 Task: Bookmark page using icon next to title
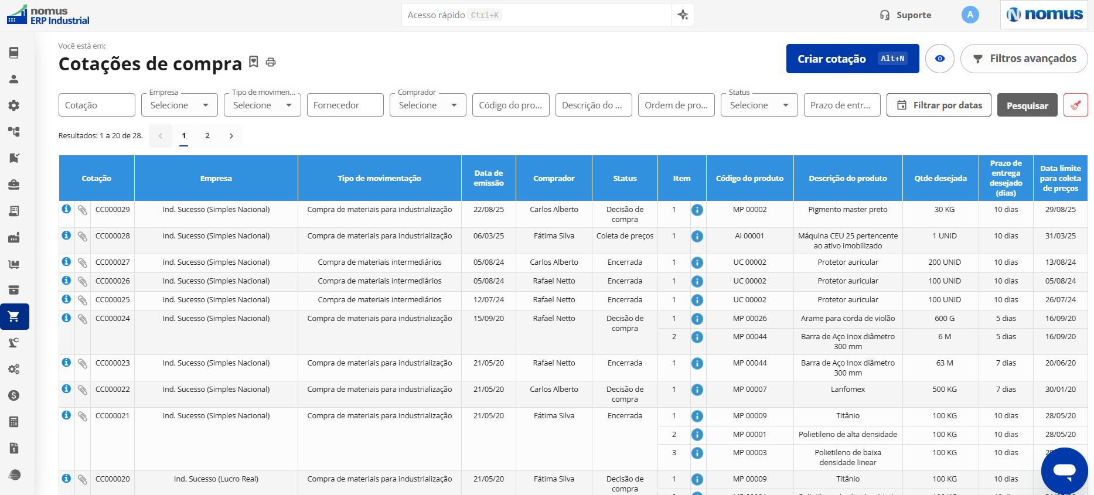click(x=254, y=62)
